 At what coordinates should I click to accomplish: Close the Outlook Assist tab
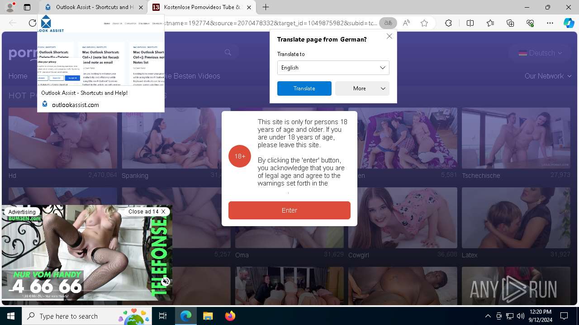[x=141, y=7]
